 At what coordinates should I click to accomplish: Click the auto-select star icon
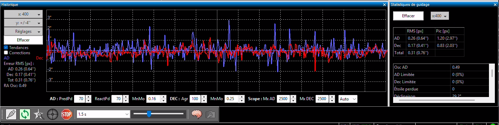pos(38,114)
